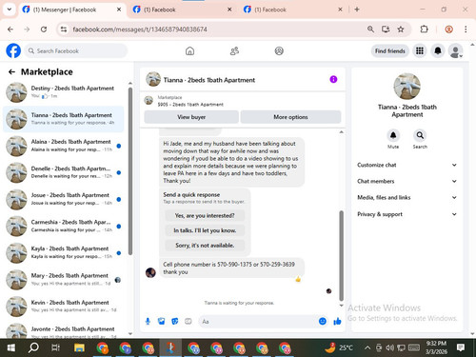Open Josue's apartment conversation
This screenshot has width=476, height=357.
pyautogui.click(x=64, y=199)
